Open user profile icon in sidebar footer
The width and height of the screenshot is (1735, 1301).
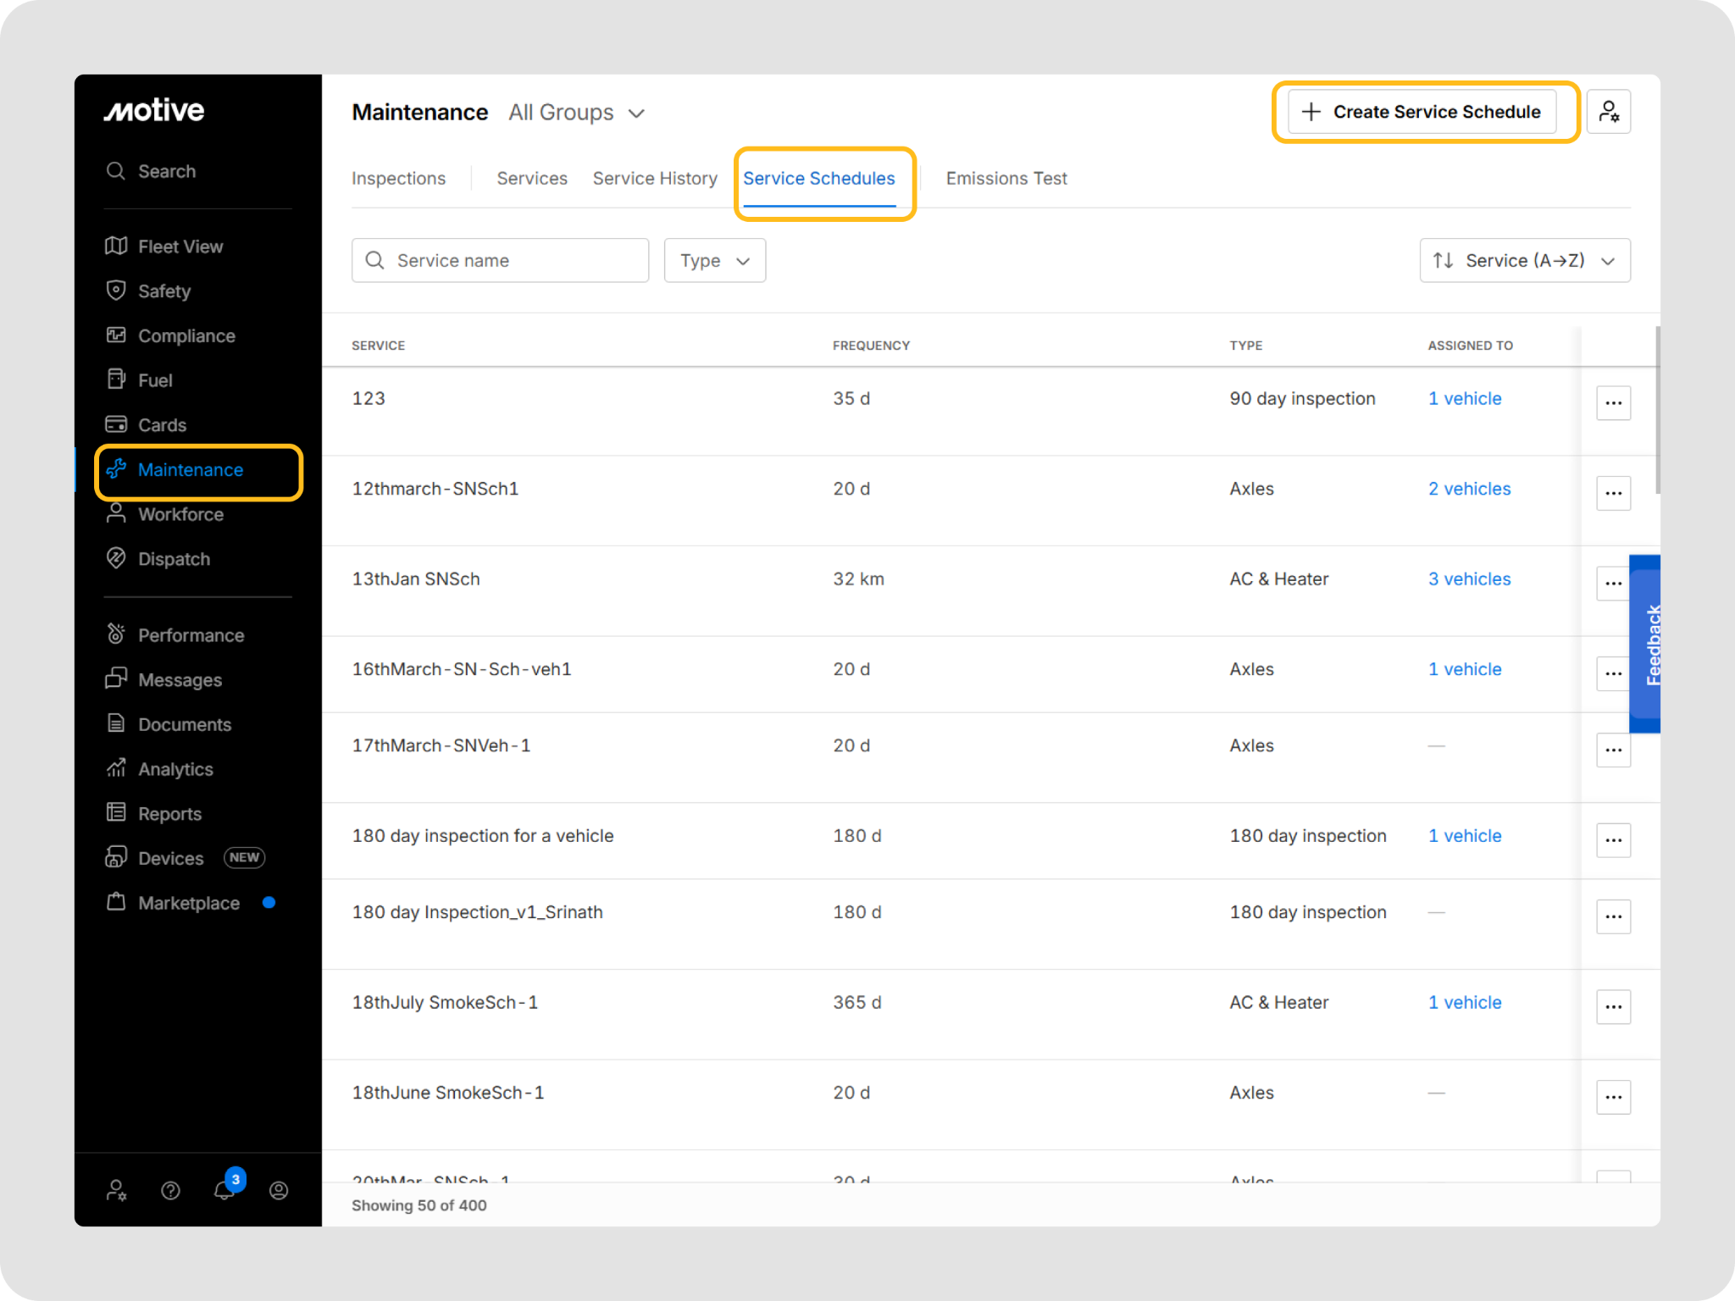click(x=279, y=1190)
